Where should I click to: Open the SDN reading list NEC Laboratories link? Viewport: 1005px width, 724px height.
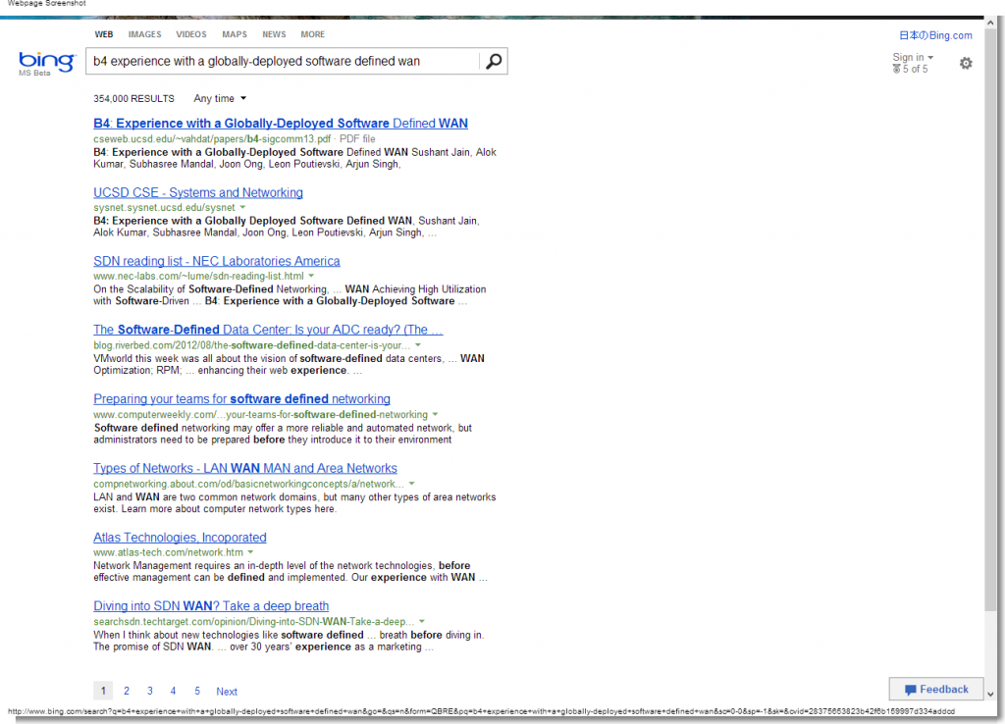(216, 261)
